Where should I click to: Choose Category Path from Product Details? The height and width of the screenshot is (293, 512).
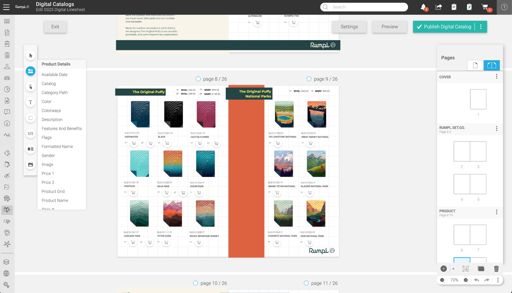tap(54, 93)
